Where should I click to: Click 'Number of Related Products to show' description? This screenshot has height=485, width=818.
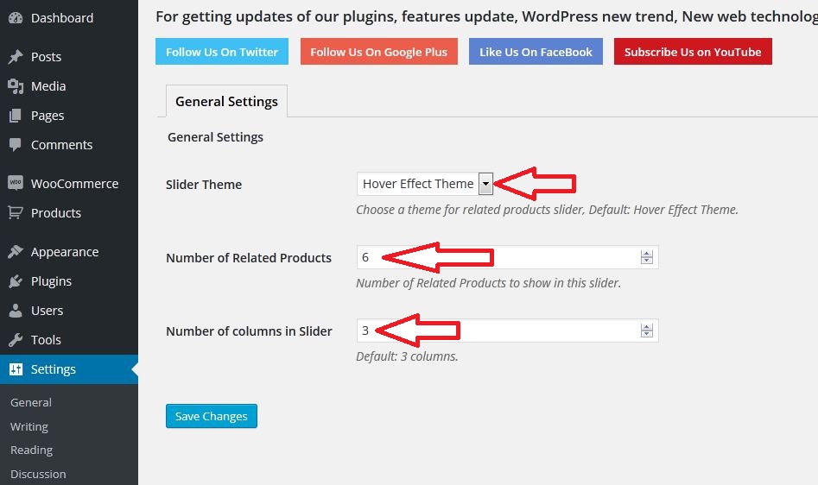point(488,283)
